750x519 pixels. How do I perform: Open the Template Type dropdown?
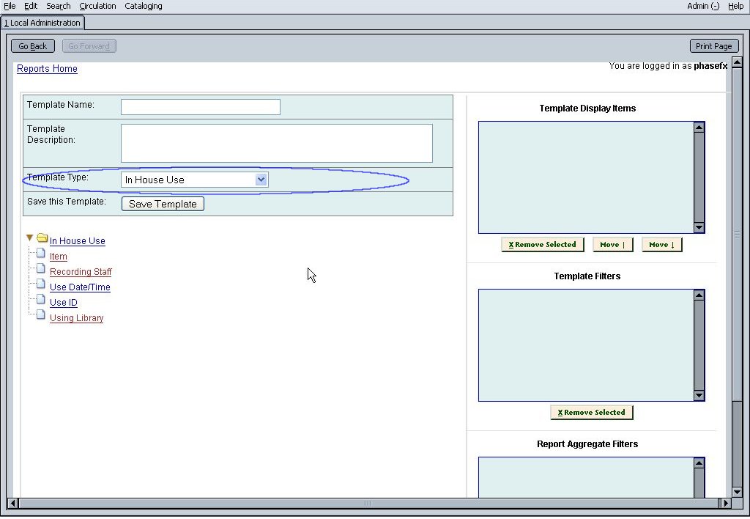pyautogui.click(x=261, y=180)
